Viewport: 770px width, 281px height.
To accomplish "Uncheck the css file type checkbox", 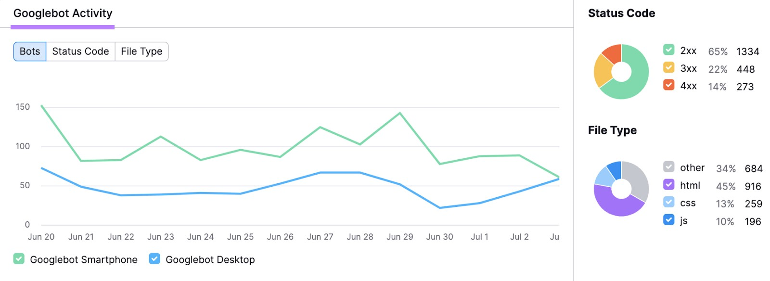I will 668,203.
